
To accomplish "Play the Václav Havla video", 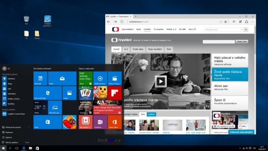I will (161, 81).
